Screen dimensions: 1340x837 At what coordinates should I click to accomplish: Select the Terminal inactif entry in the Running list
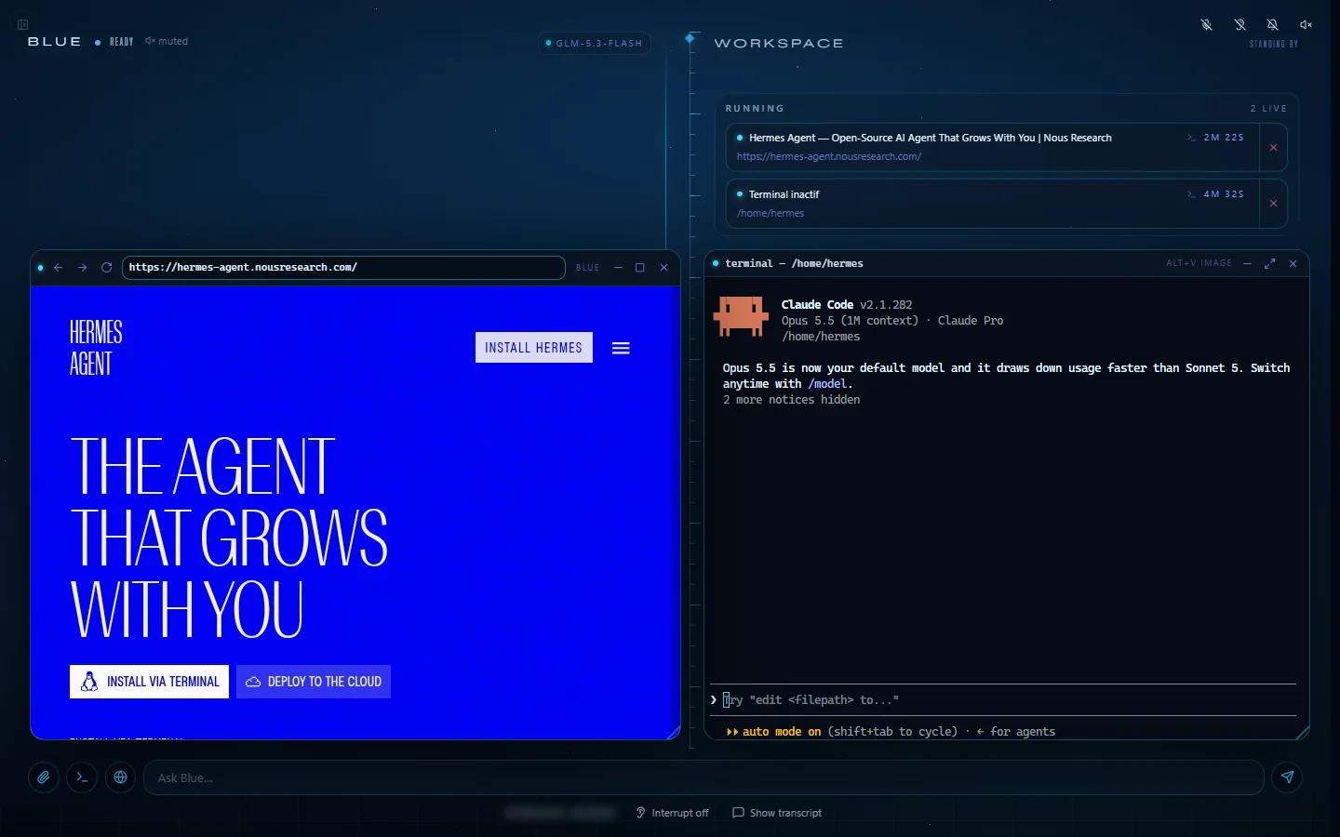pos(992,204)
